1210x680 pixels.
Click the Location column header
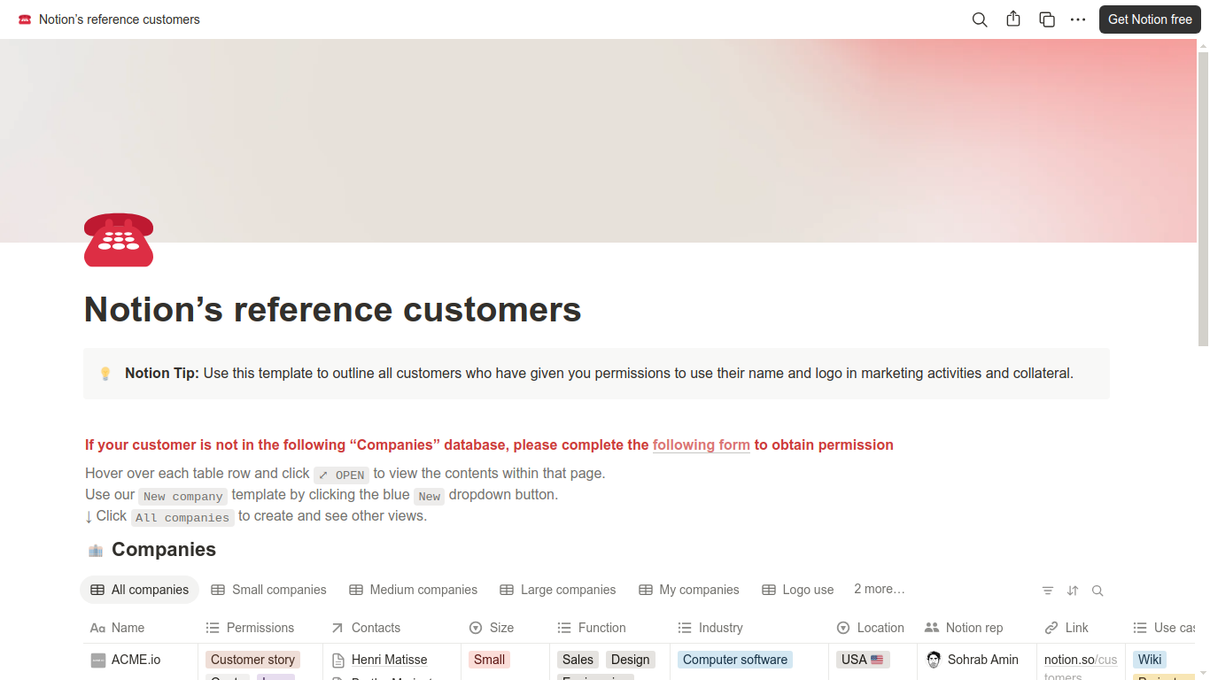(x=873, y=628)
